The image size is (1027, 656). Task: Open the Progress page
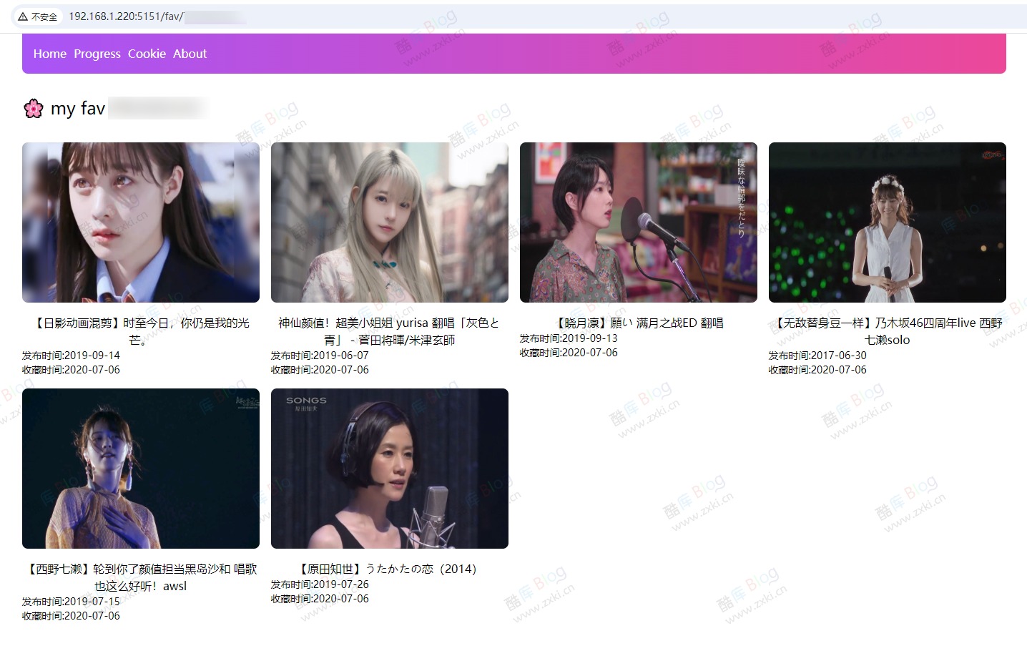point(97,53)
